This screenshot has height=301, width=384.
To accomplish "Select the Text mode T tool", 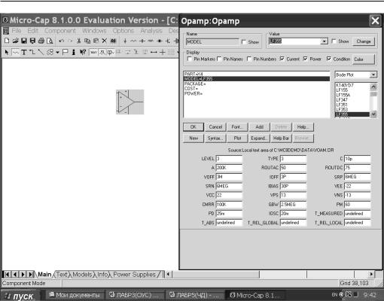I will coord(24,52).
